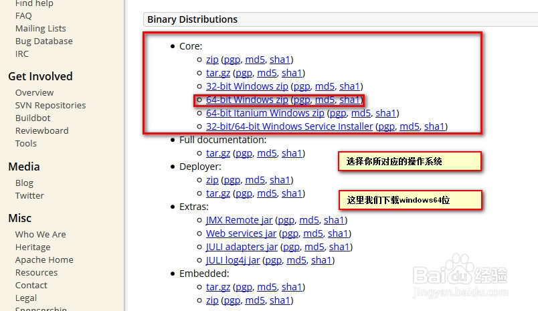The image size is (538, 311).
Task: Open pgp signature for 64-bit Windows zip
Action: point(302,100)
